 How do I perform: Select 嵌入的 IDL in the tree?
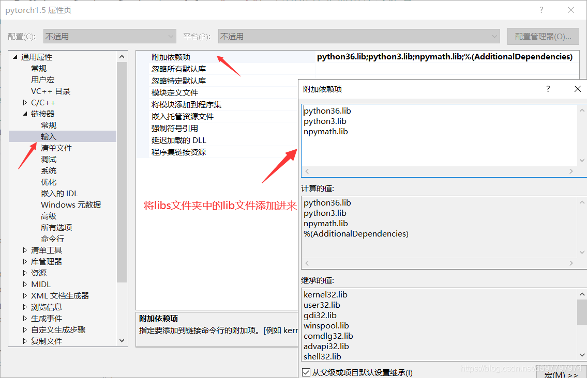coord(59,193)
